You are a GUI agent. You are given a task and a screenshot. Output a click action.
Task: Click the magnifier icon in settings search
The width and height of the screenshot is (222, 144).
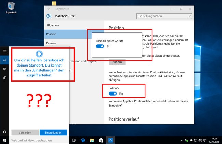[189, 16]
